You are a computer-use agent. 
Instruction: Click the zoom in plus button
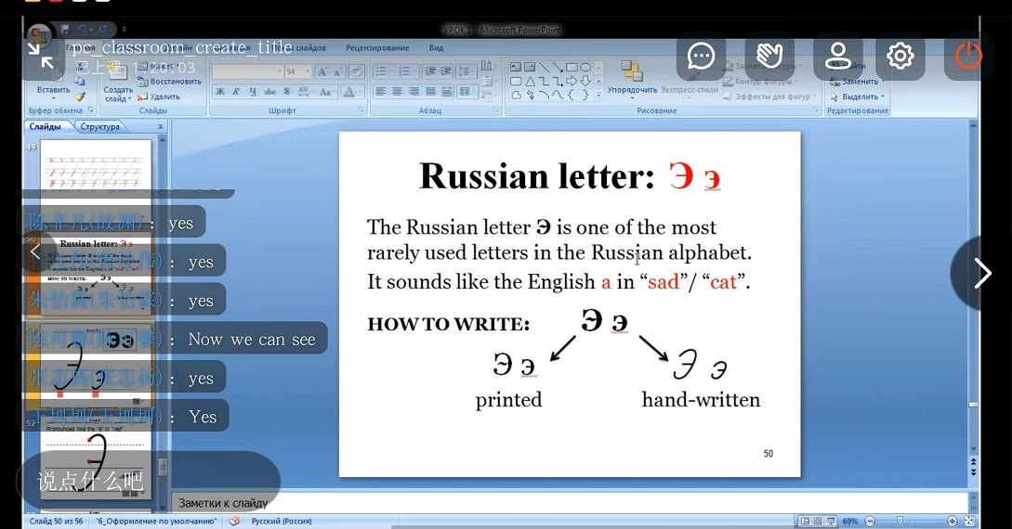(x=952, y=521)
